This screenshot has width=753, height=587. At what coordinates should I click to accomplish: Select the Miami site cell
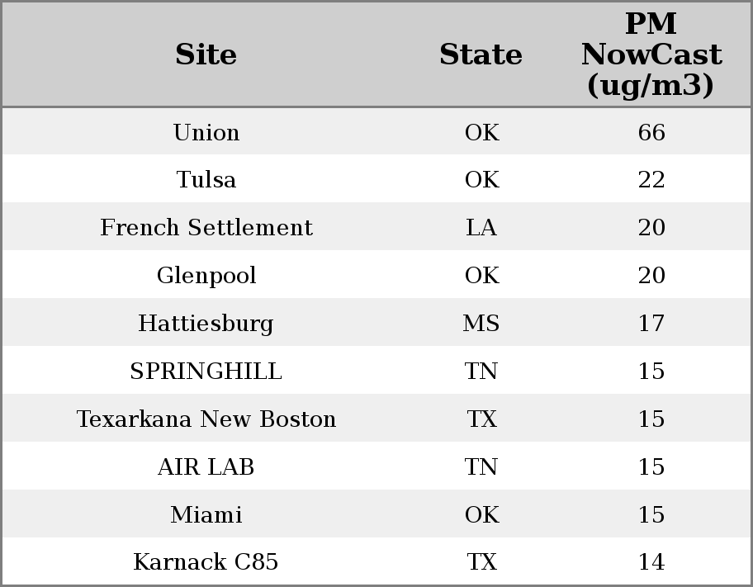point(206,515)
